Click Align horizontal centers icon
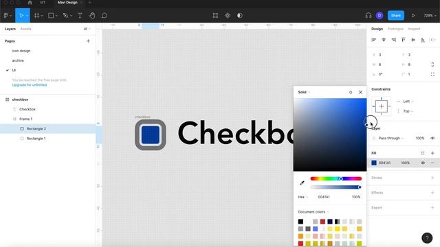Viewport: 440px width, 247px height. coord(384,40)
